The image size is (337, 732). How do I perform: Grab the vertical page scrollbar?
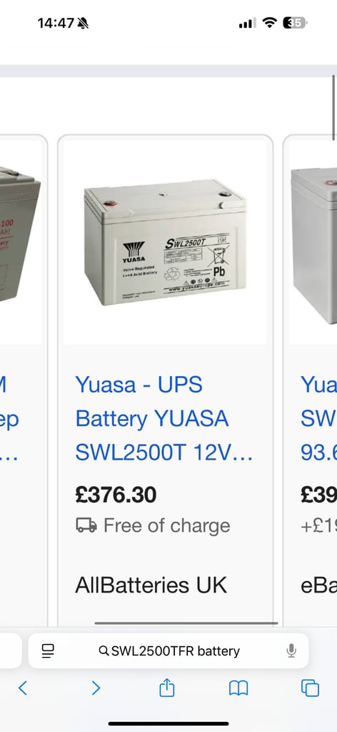click(x=333, y=107)
